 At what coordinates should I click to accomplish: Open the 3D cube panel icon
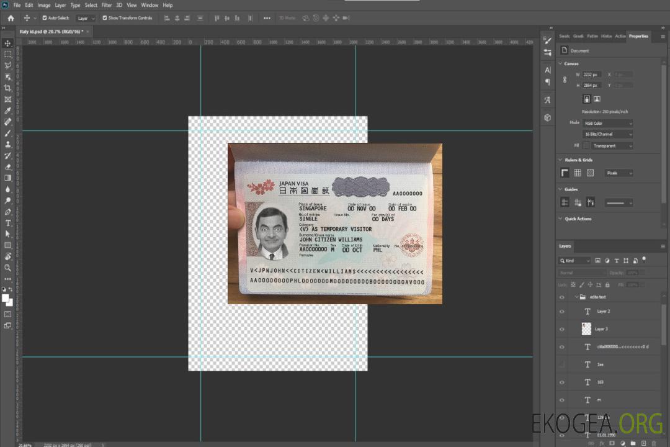pos(548,117)
